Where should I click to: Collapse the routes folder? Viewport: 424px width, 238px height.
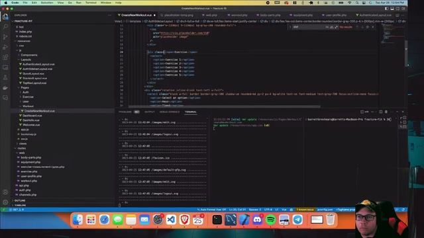[x=22, y=148]
